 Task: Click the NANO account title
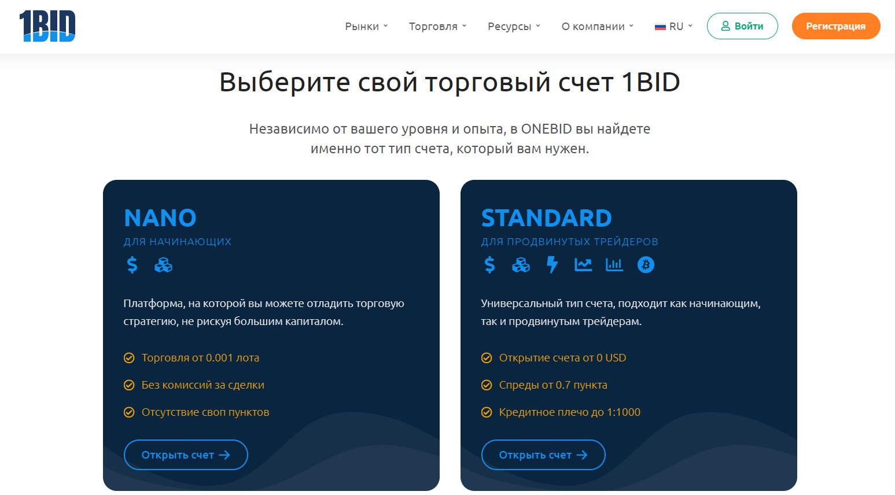point(160,218)
